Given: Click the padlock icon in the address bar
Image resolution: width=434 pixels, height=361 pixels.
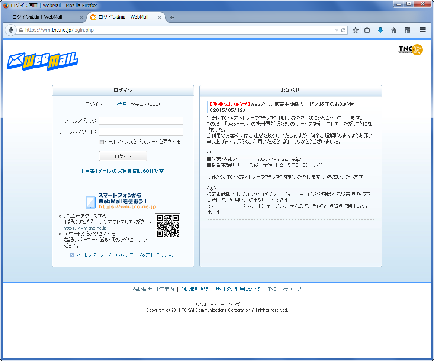Looking at the screenshot, I should click(20, 30).
